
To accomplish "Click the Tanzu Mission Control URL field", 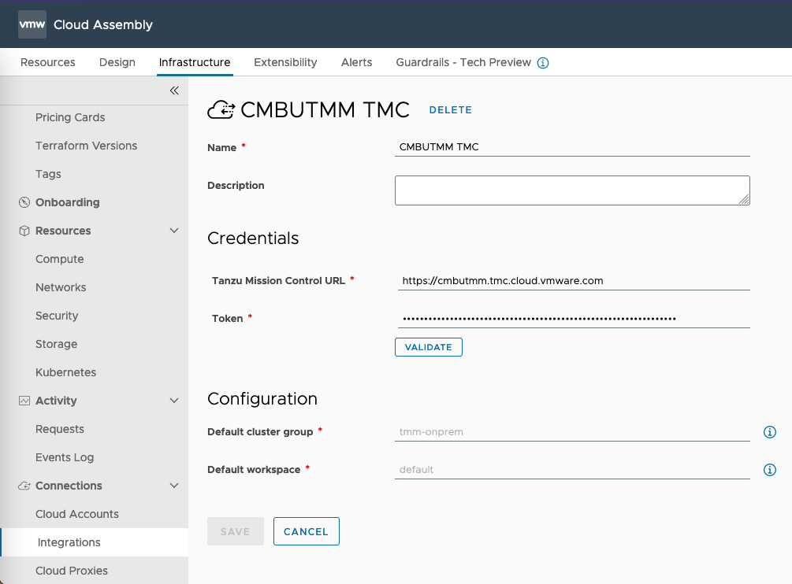I will tap(574, 280).
